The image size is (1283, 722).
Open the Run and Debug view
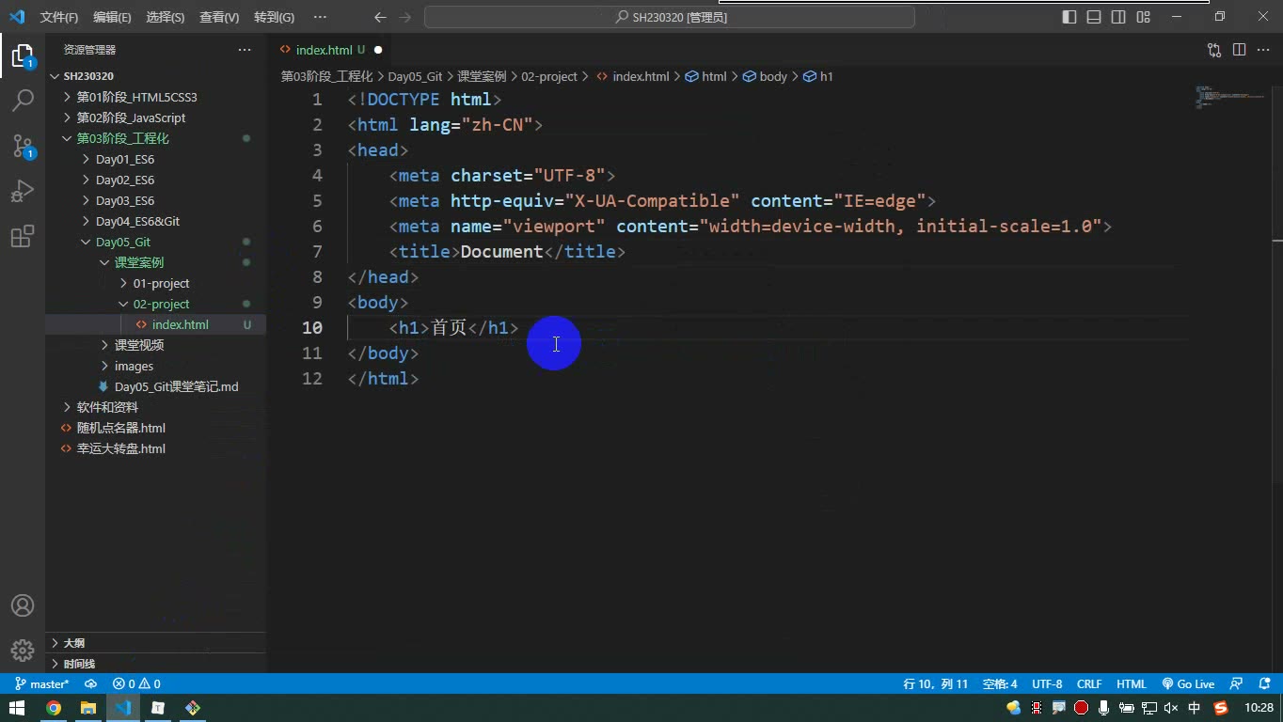click(x=23, y=191)
